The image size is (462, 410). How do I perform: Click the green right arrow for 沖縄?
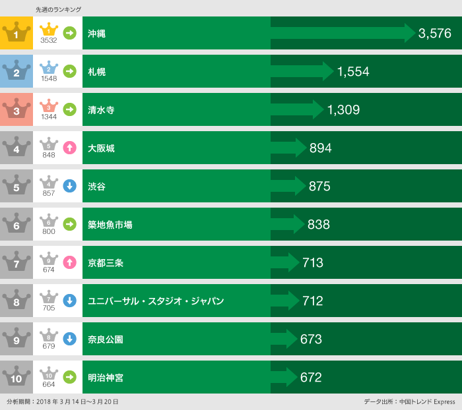pyautogui.click(x=69, y=33)
